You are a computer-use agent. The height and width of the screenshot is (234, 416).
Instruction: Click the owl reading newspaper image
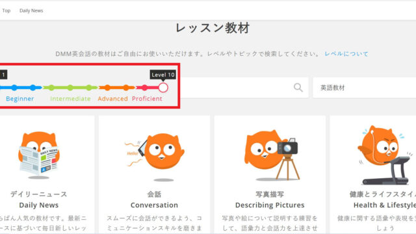tap(39, 155)
